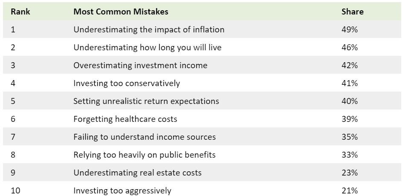Click rank number 5

(13, 101)
